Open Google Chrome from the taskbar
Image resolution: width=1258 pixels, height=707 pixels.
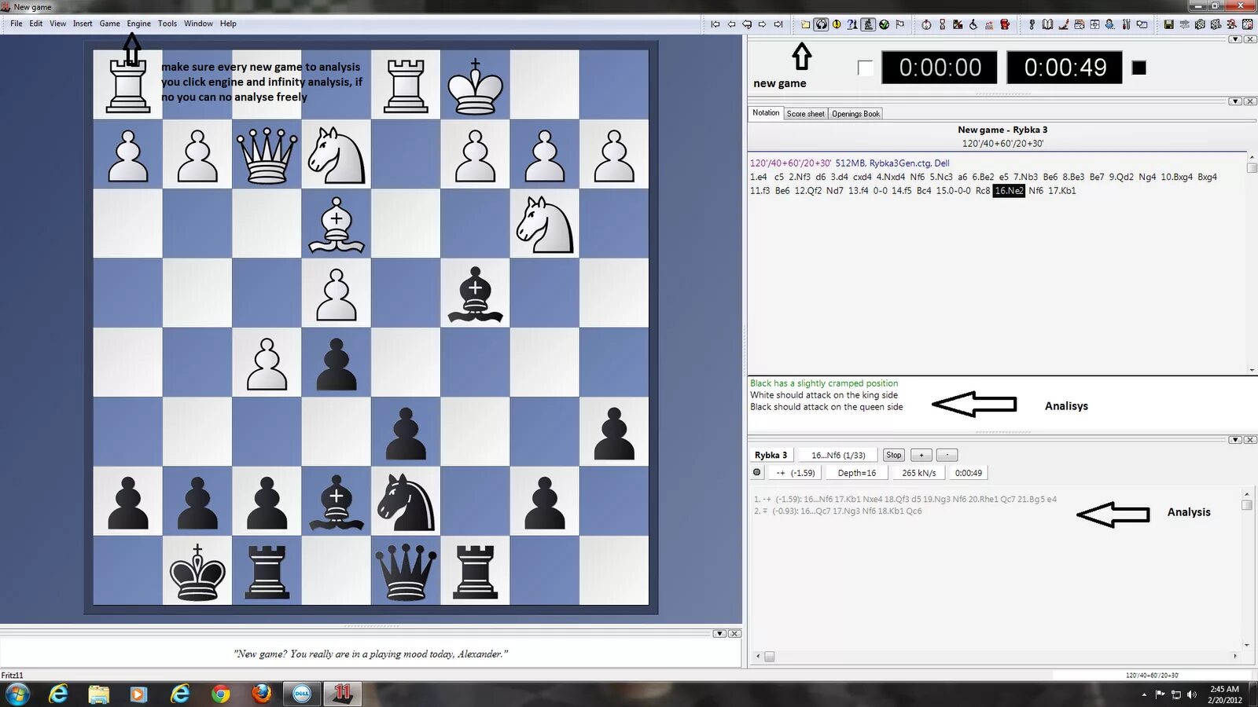pyautogui.click(x=221, y=694)
